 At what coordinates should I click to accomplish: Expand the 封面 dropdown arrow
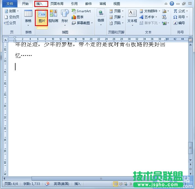point(18,11)
